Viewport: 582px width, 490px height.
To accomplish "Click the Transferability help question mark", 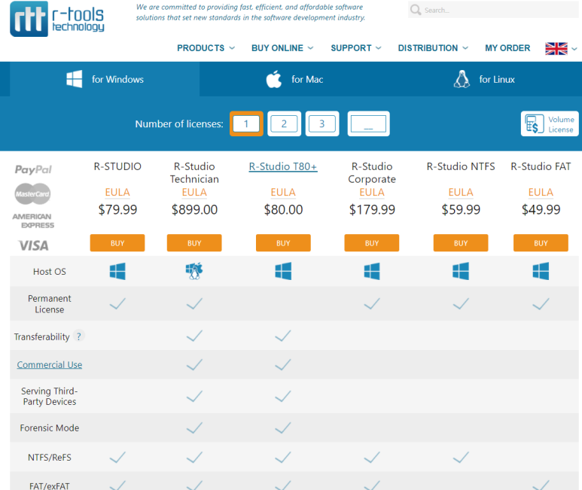I will click(x=79, y=336).
